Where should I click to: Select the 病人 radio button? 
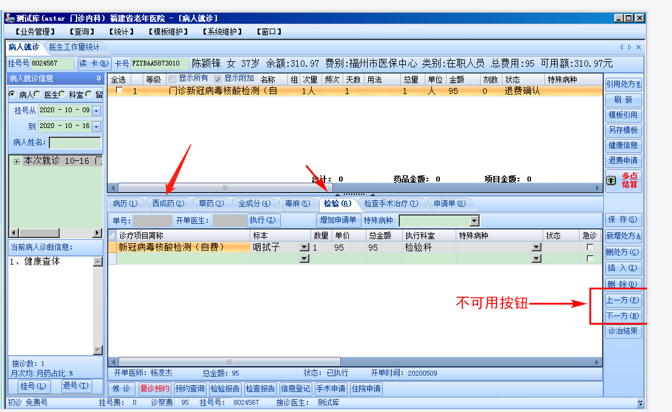[12, 94]
